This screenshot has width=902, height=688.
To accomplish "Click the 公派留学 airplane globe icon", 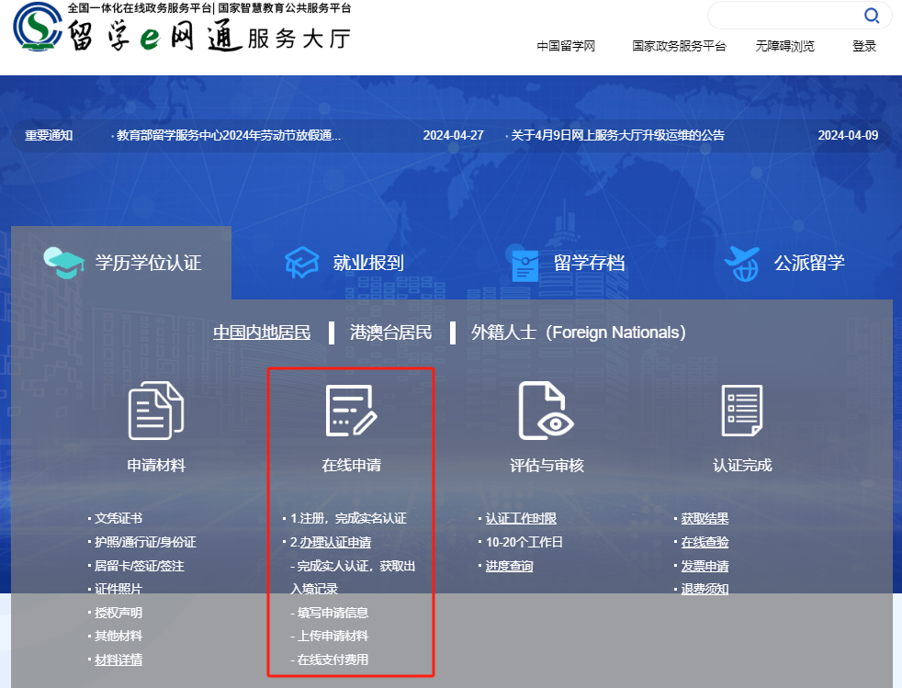I will (742, 263).
